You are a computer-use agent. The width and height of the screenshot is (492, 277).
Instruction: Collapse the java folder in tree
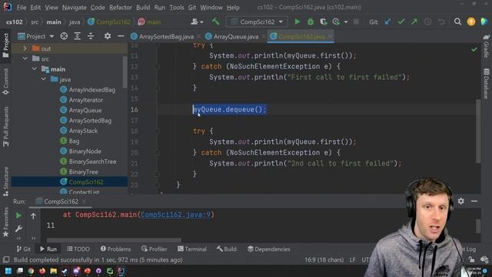tap(44, 79)
